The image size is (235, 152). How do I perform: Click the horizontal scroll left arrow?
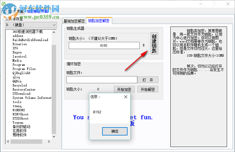8,141
